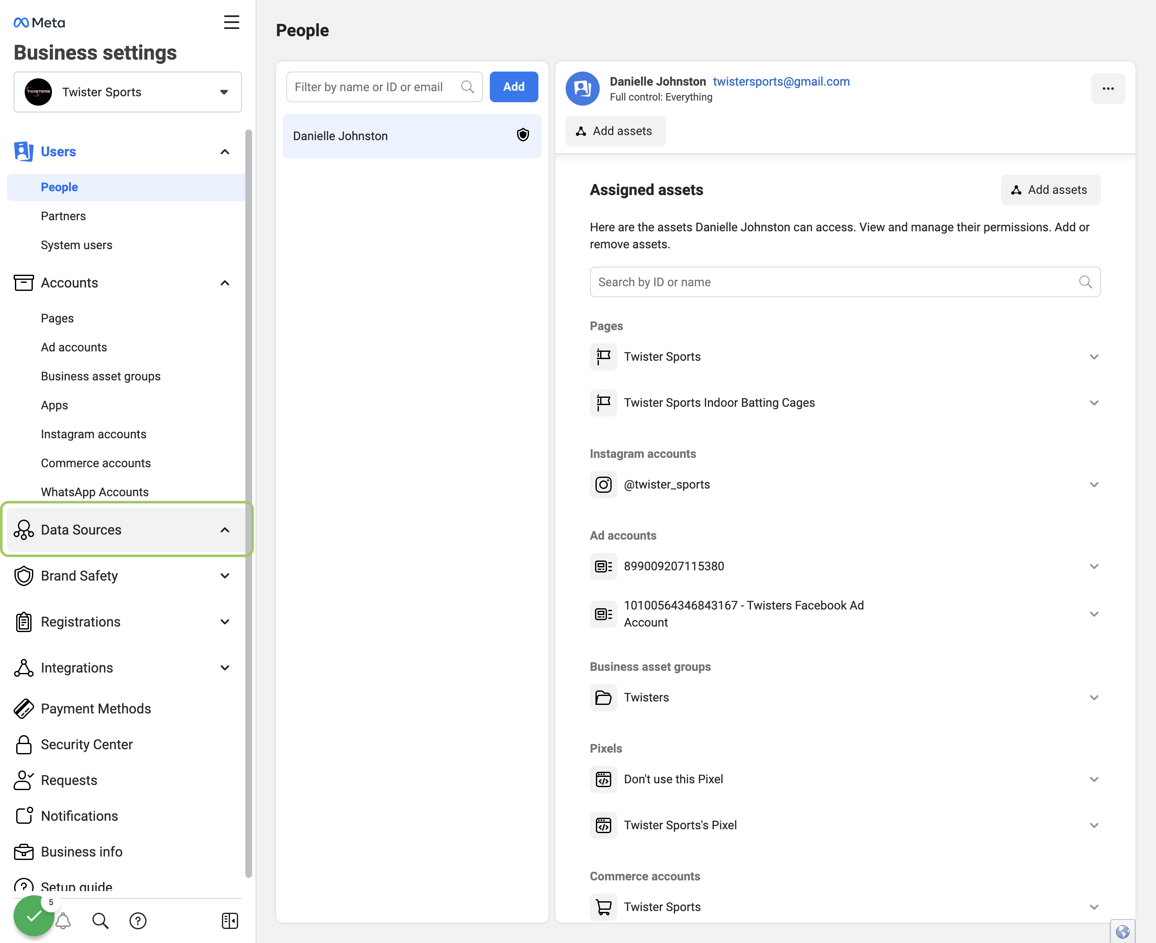Click ad account icon for 899009207115380
Screen dimensions: 1156x943
(x=603, y=566)
